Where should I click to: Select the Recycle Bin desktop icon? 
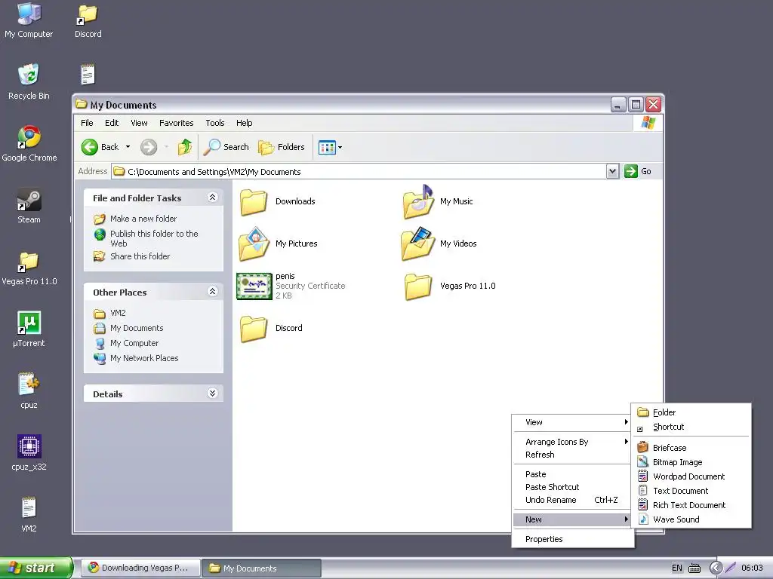coord(29,81)
